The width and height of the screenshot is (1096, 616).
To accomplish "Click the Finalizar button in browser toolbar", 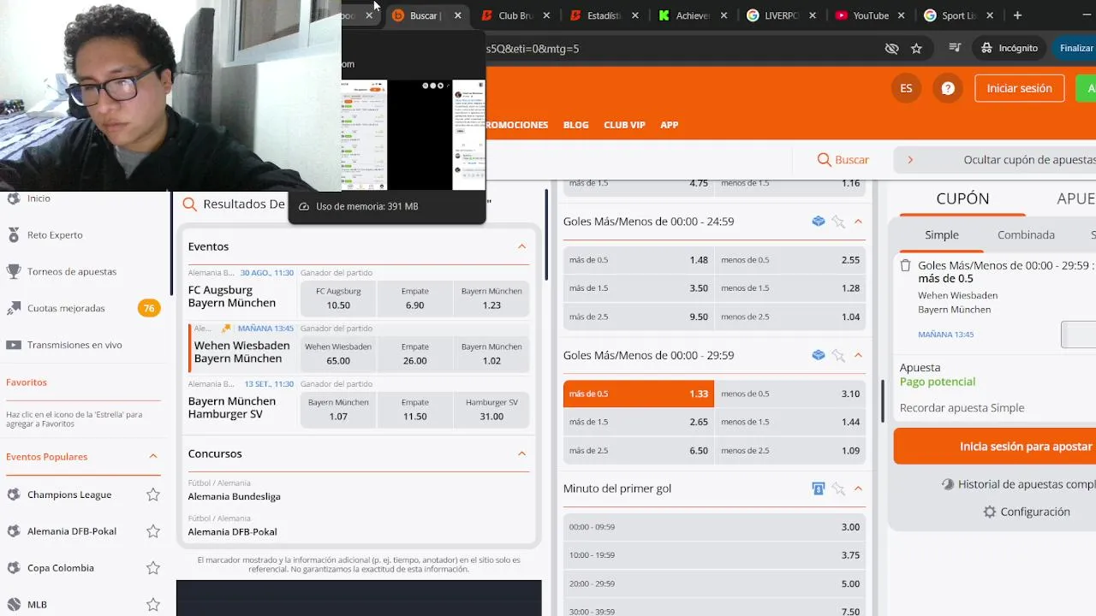I will click(1074, 48).
